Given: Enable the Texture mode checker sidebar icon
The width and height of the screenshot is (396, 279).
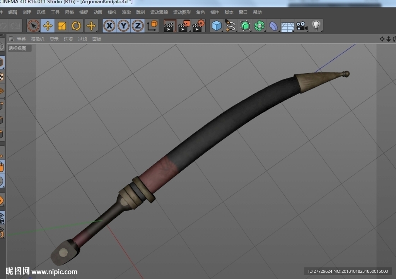Looking at the screenshot, I should tap(2, 77).
